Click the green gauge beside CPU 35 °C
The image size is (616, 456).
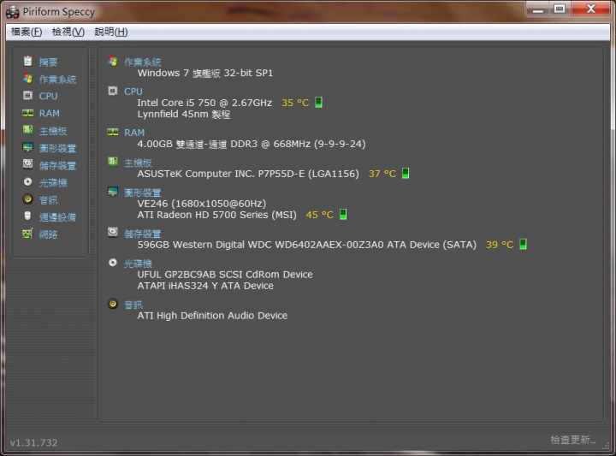click(x=318, y=102)
